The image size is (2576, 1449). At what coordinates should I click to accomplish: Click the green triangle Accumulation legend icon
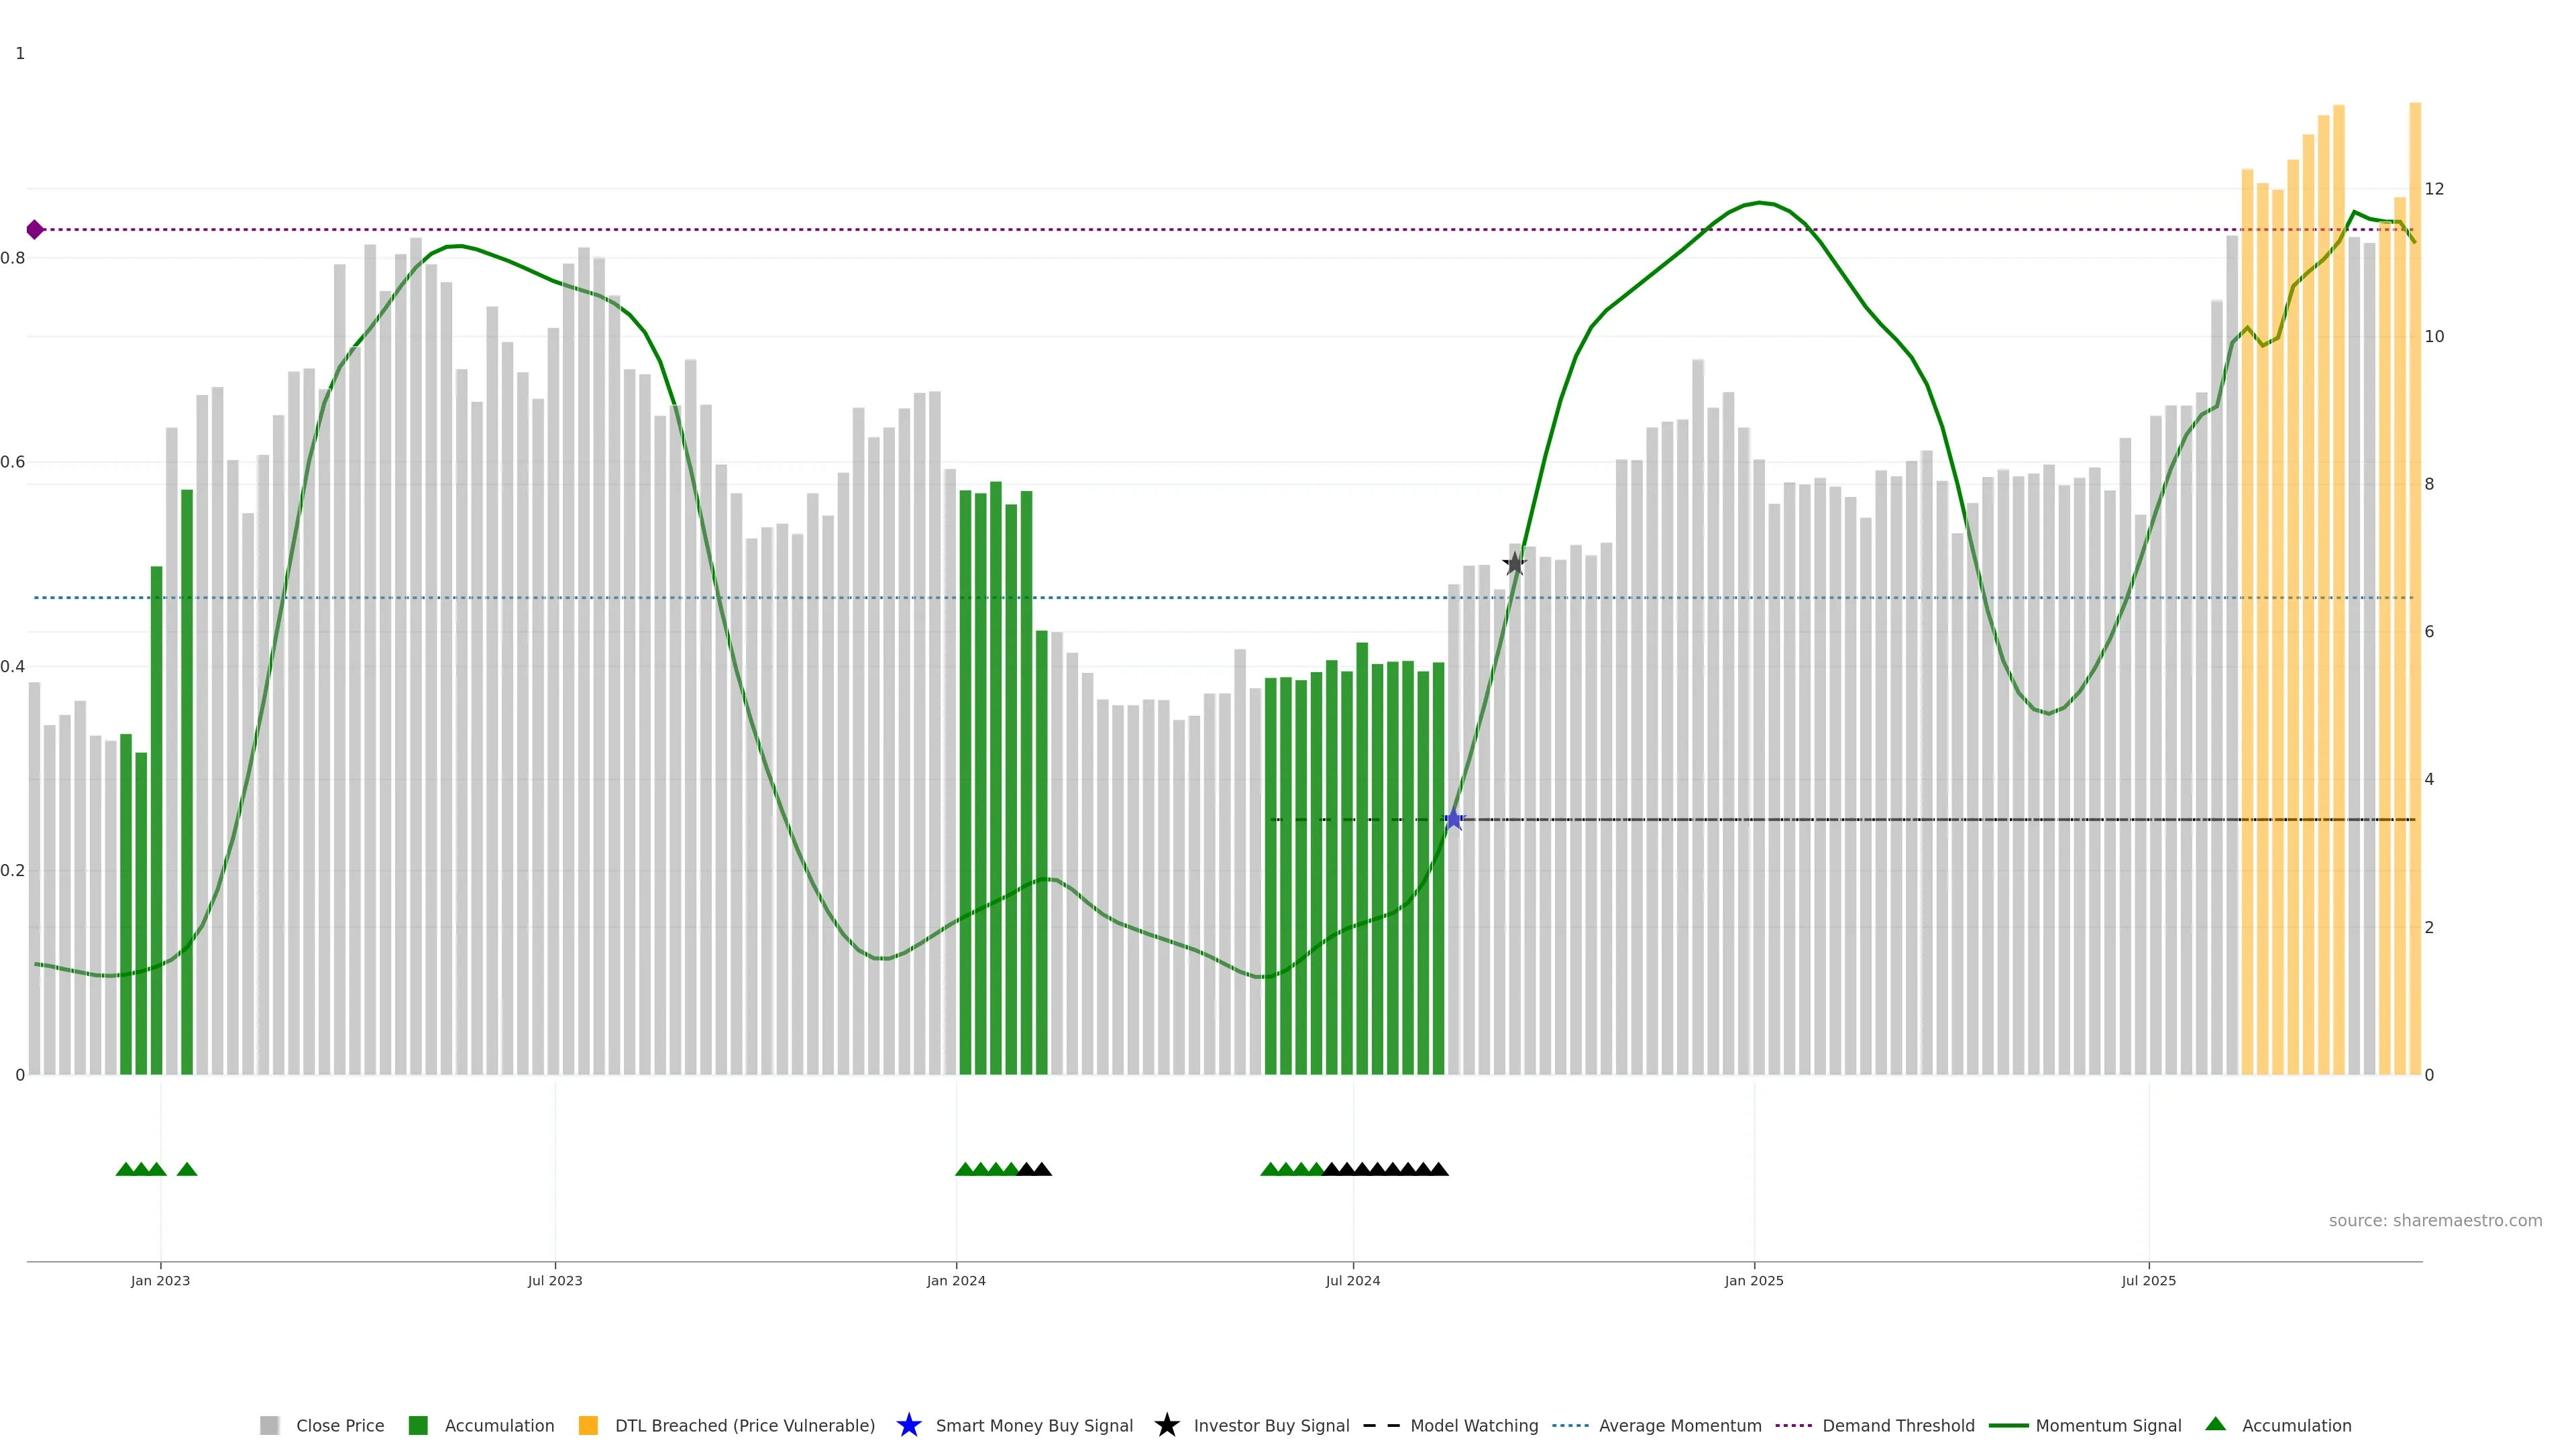click(2215, 1424)
